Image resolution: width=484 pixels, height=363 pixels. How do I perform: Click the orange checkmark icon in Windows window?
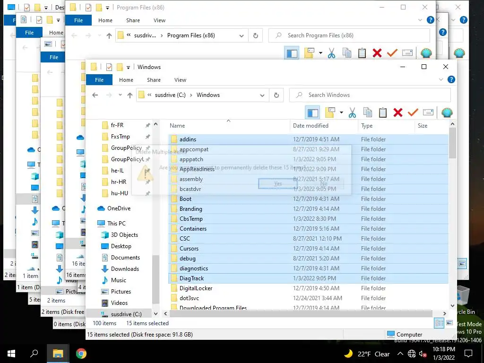click(x=413, y=112)
